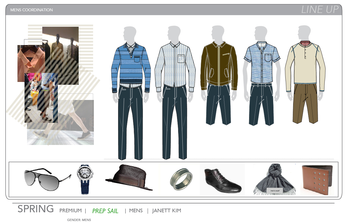Select the brown fedora hat image
345x223 pixels.
coord(129,177)
